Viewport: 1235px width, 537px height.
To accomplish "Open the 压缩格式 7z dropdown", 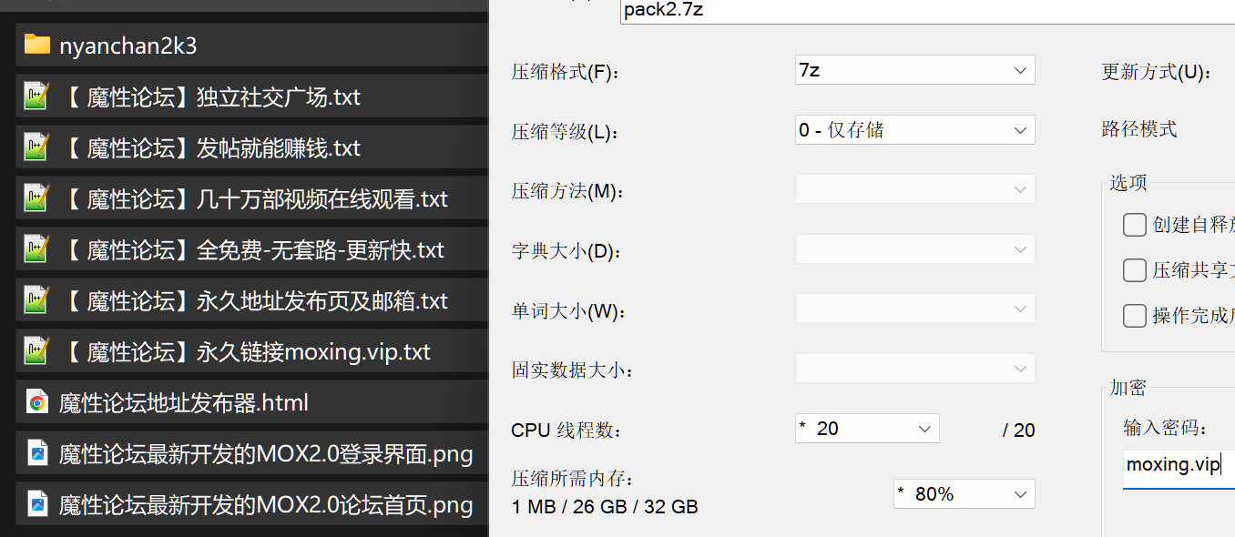I will pos(915,70).
